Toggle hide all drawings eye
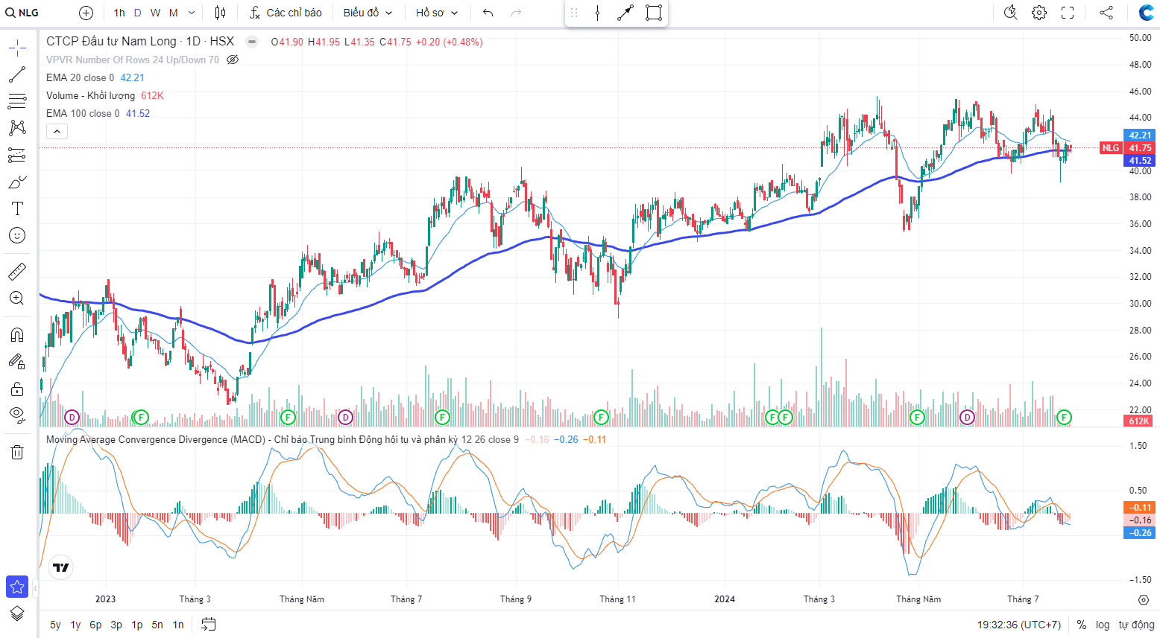This screenshot has width=1160, height=638. (17, 415)
